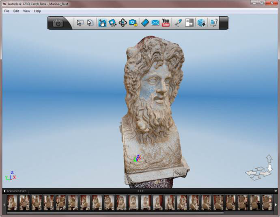
Task: Choose the orbit tool
Action: tap(123, 23)
